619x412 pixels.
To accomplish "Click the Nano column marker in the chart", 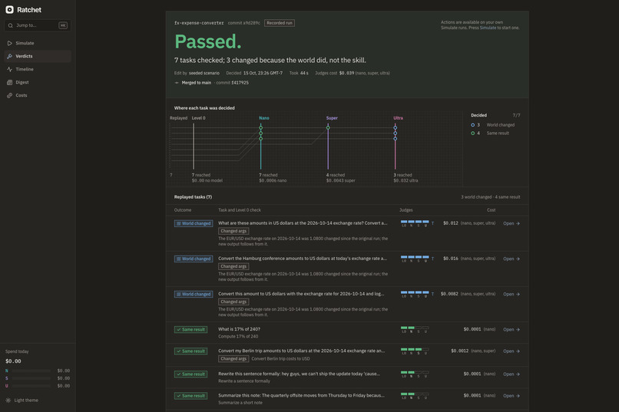I will click(x=260, y=146).
